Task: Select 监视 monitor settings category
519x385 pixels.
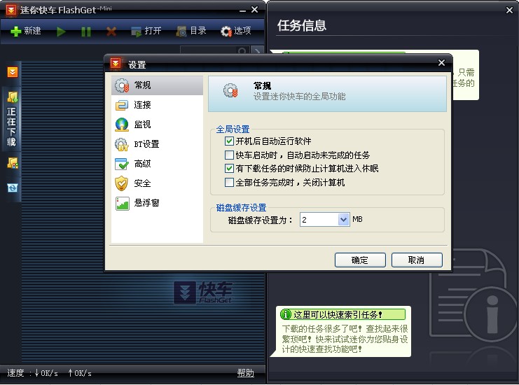Action: (x=157, y=125)
